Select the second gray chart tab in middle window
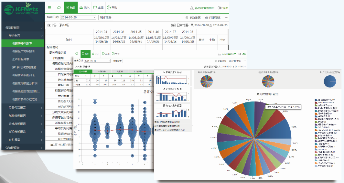The width and height of the screenshot is (344, 183). (x=102, y=71)
